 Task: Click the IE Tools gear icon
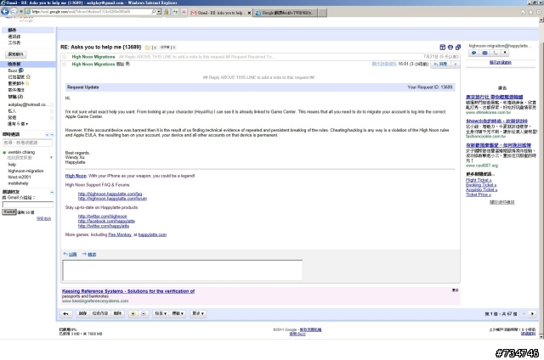[x=538, y=12]
